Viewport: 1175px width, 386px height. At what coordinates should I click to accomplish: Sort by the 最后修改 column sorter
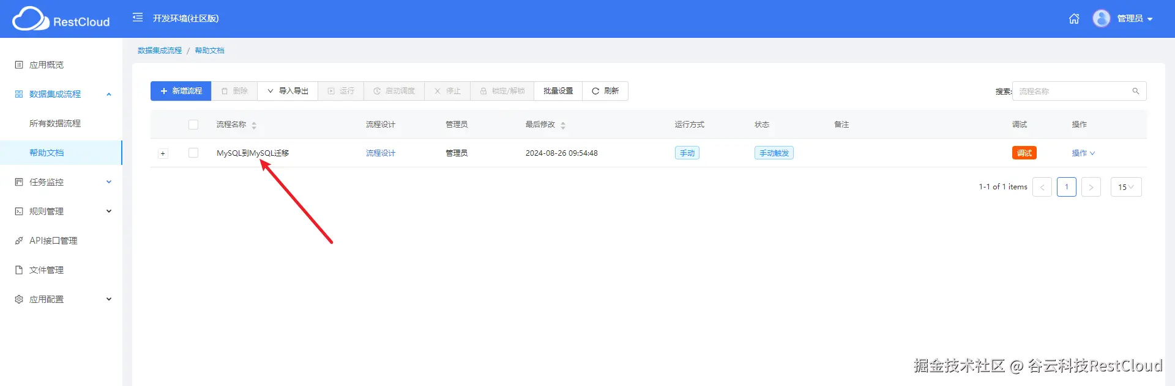coord(563,125)
